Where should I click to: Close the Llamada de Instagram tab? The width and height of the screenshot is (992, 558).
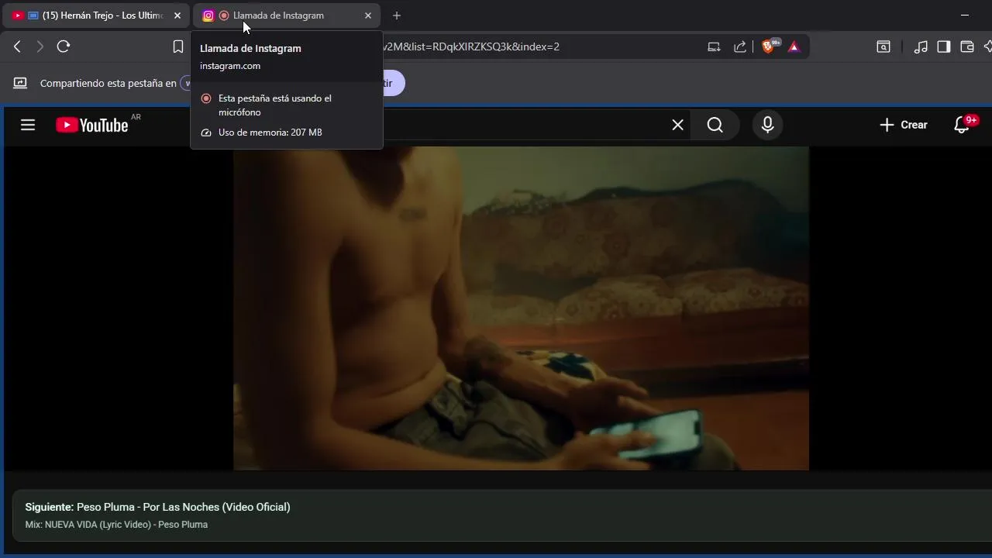point(368,15)
